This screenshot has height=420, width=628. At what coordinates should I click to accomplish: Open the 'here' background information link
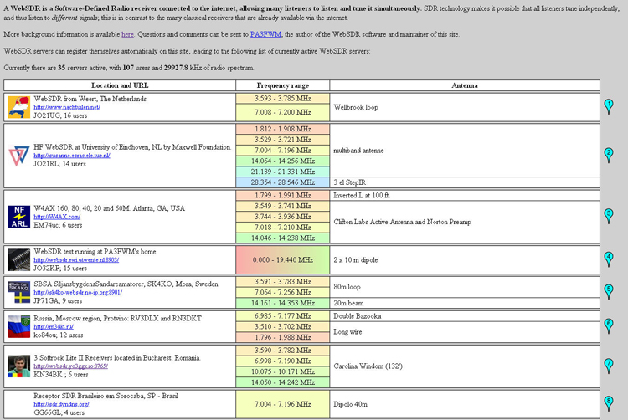click(x=127, y=34)
